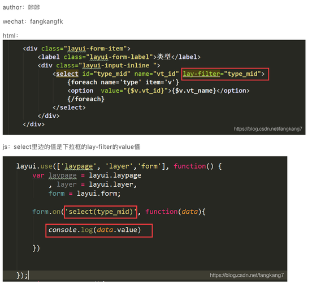Click the layui-form-label 类型 label line
Viewport: 325px width, 283px height.
click(119, 57)
